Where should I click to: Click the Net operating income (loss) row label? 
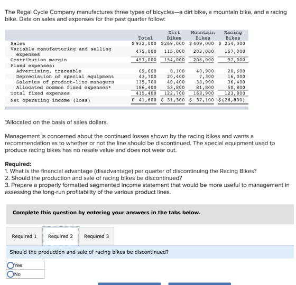click(x=50, y=100)
